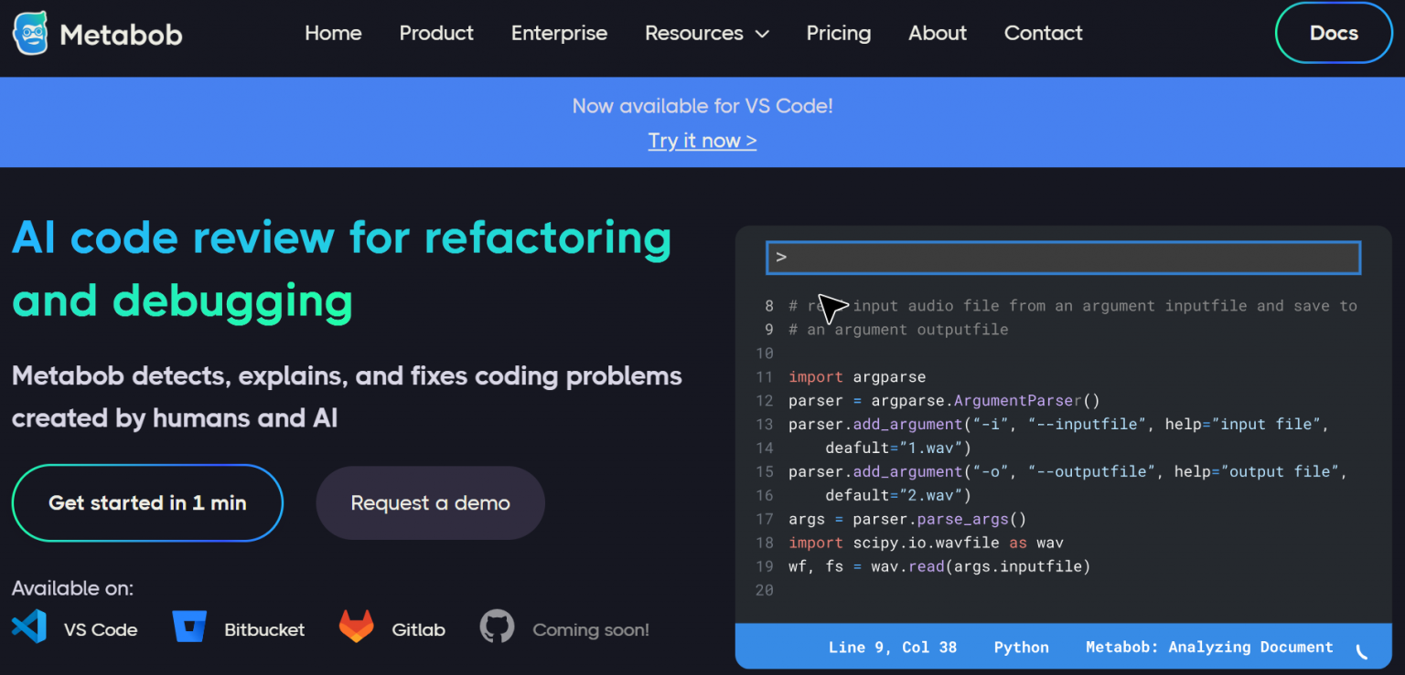Viewport: 1405px width, 675px height.
Task: Expand the Resources dropdown menu
Action: (706, 33)
